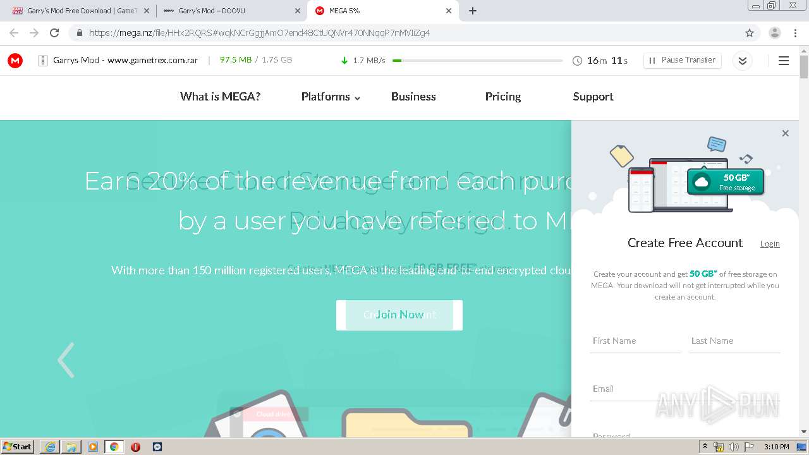This screenshot has width=809, height=455.
Task: Close the MEGA 5% tab
Action: pyautogui.click(x=449, y=11)
